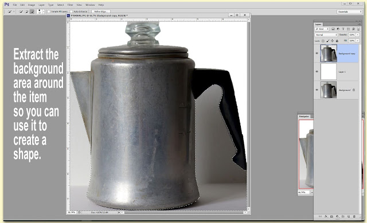Hide the Background copy layer

pyautogui.click(x=317, y=53)
